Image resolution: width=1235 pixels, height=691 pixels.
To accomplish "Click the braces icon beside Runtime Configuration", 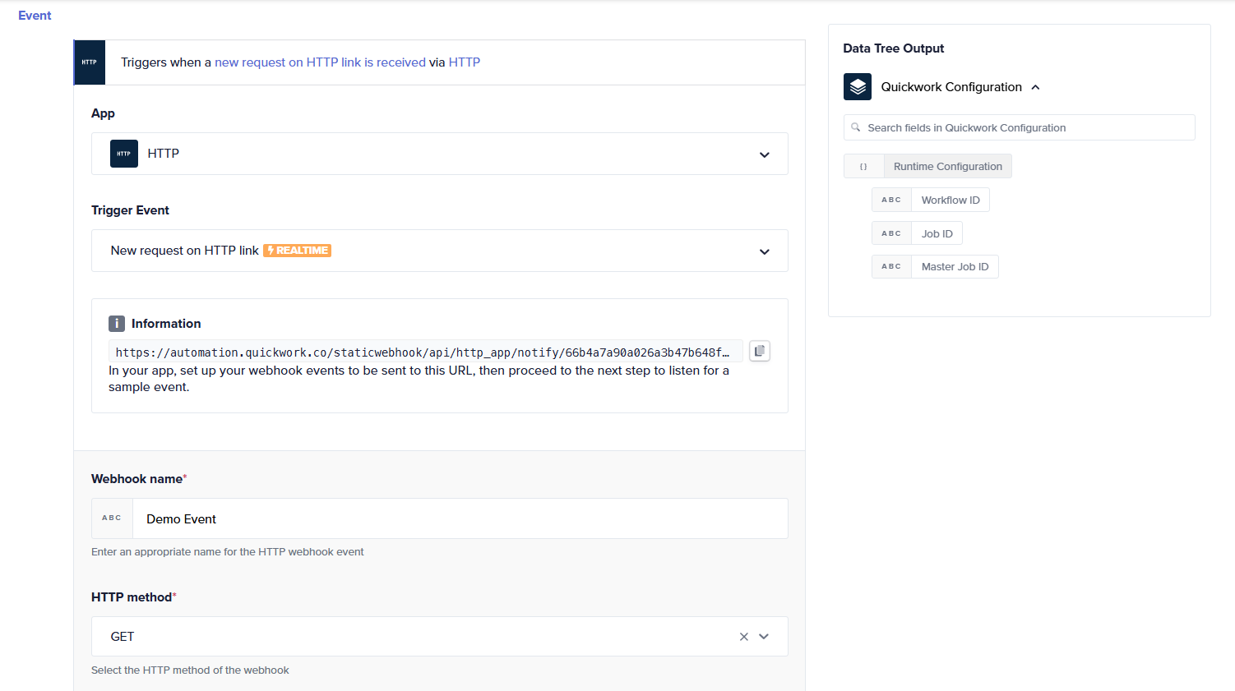I will [x=863, y=167].
